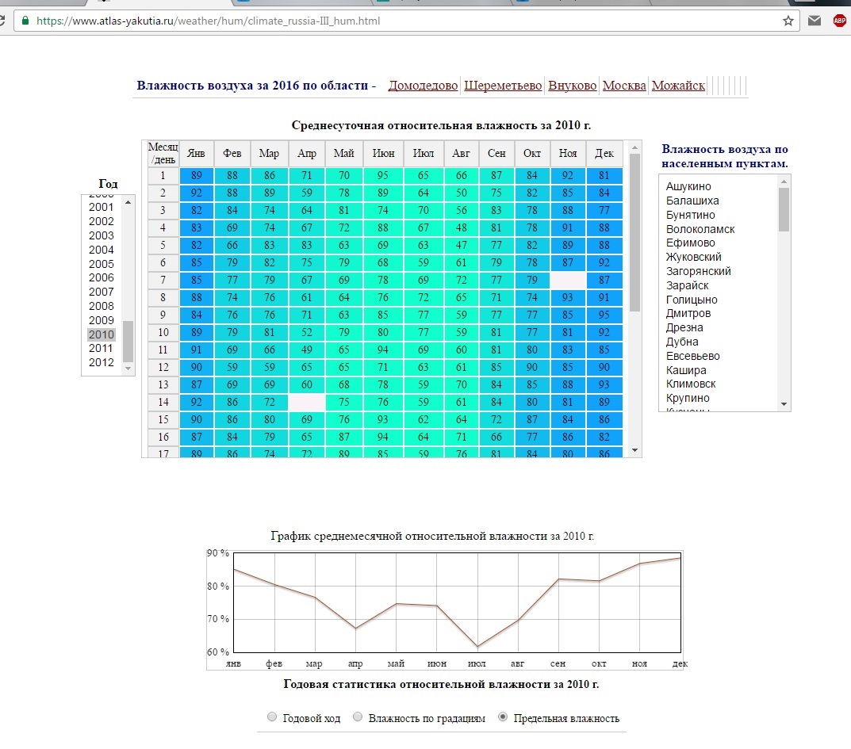This screenshot has height=749, width=851.
Task: Select the Годовой ход radio button
Action: pos(272,717)
